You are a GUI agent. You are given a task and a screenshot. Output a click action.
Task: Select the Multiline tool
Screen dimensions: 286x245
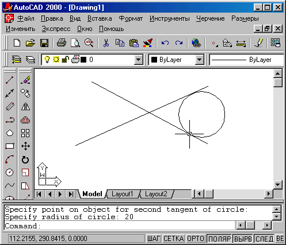(10, 107)
